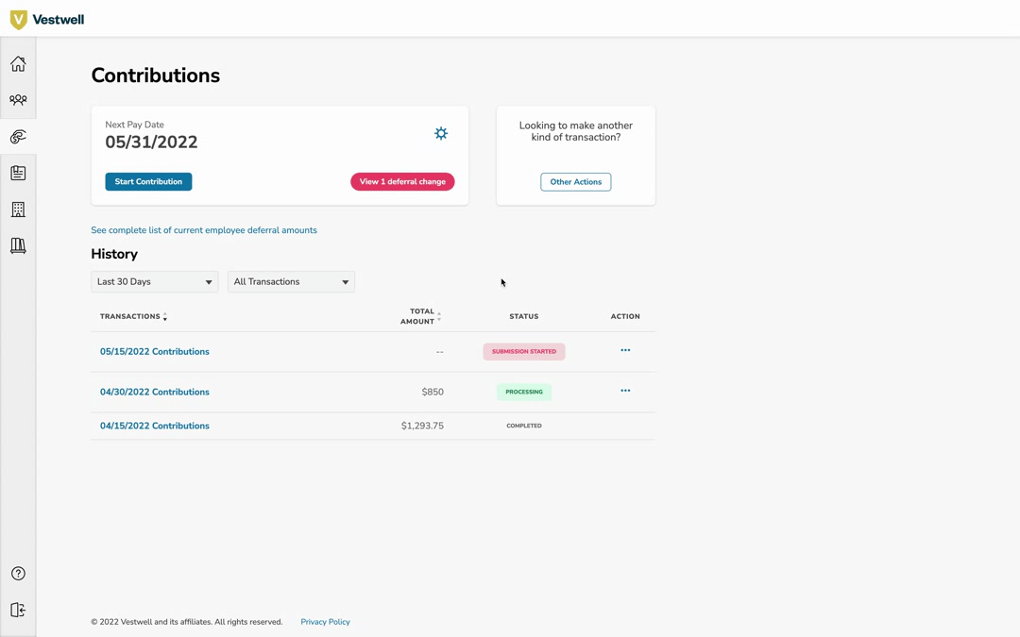Image resolution: width=1020 pixels, height=637 pixels.
Task: Open the Resources library icon in sidebar
Action: coord(17,245)
